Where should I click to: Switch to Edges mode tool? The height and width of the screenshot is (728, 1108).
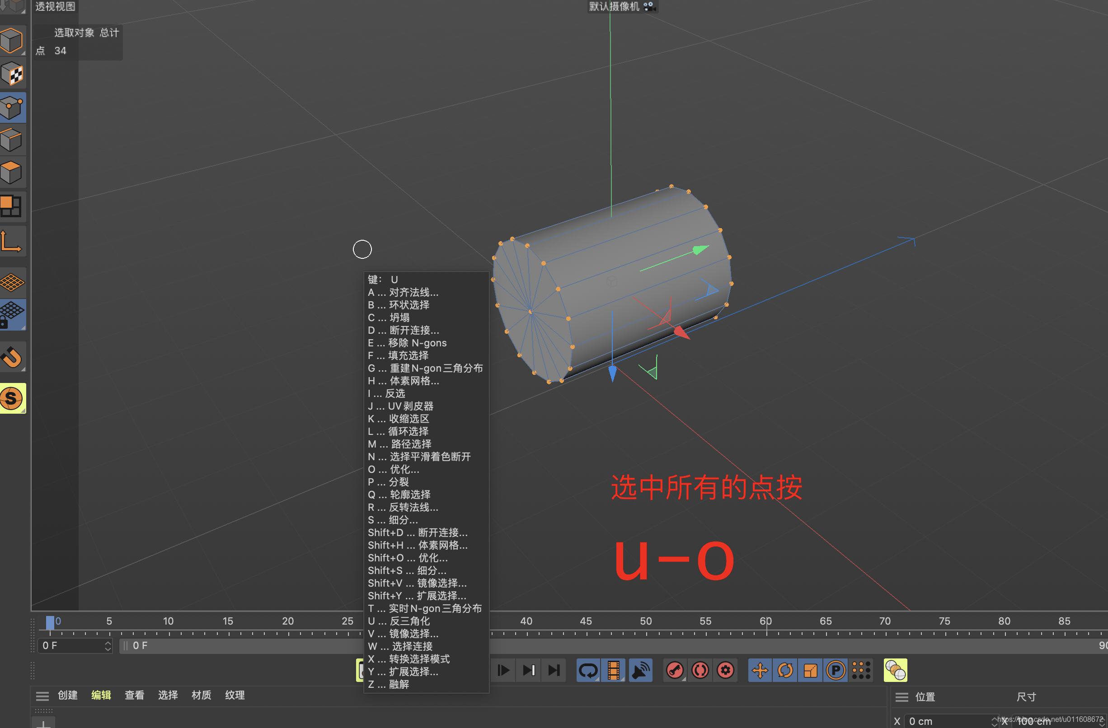[12, 140]
